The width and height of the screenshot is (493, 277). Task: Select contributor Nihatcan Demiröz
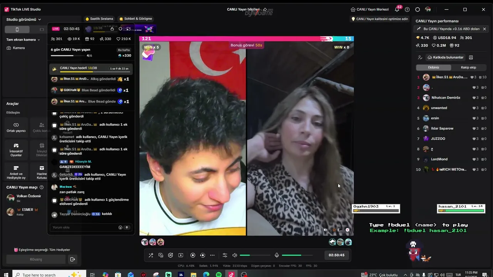point(452,98)
